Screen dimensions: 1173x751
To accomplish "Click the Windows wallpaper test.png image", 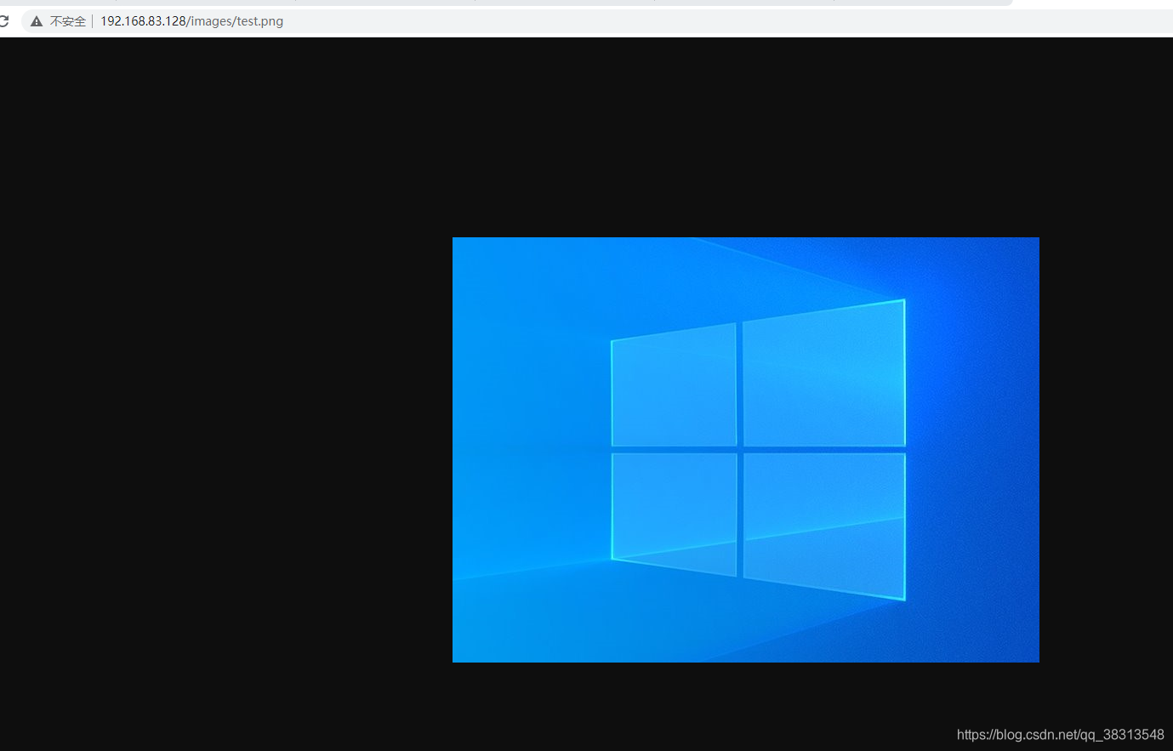I will tap(745, 449).
